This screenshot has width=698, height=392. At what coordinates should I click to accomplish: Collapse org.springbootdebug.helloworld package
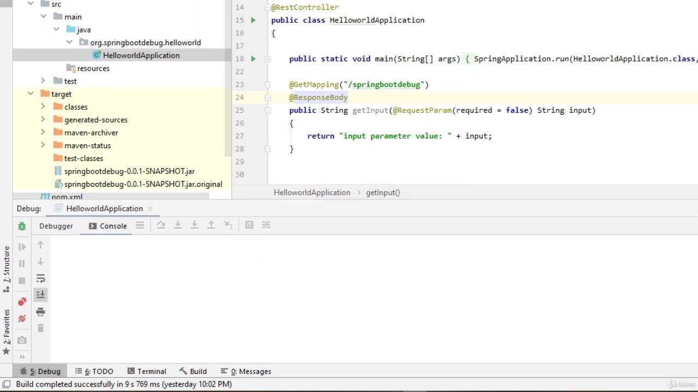tap(69, 42)
